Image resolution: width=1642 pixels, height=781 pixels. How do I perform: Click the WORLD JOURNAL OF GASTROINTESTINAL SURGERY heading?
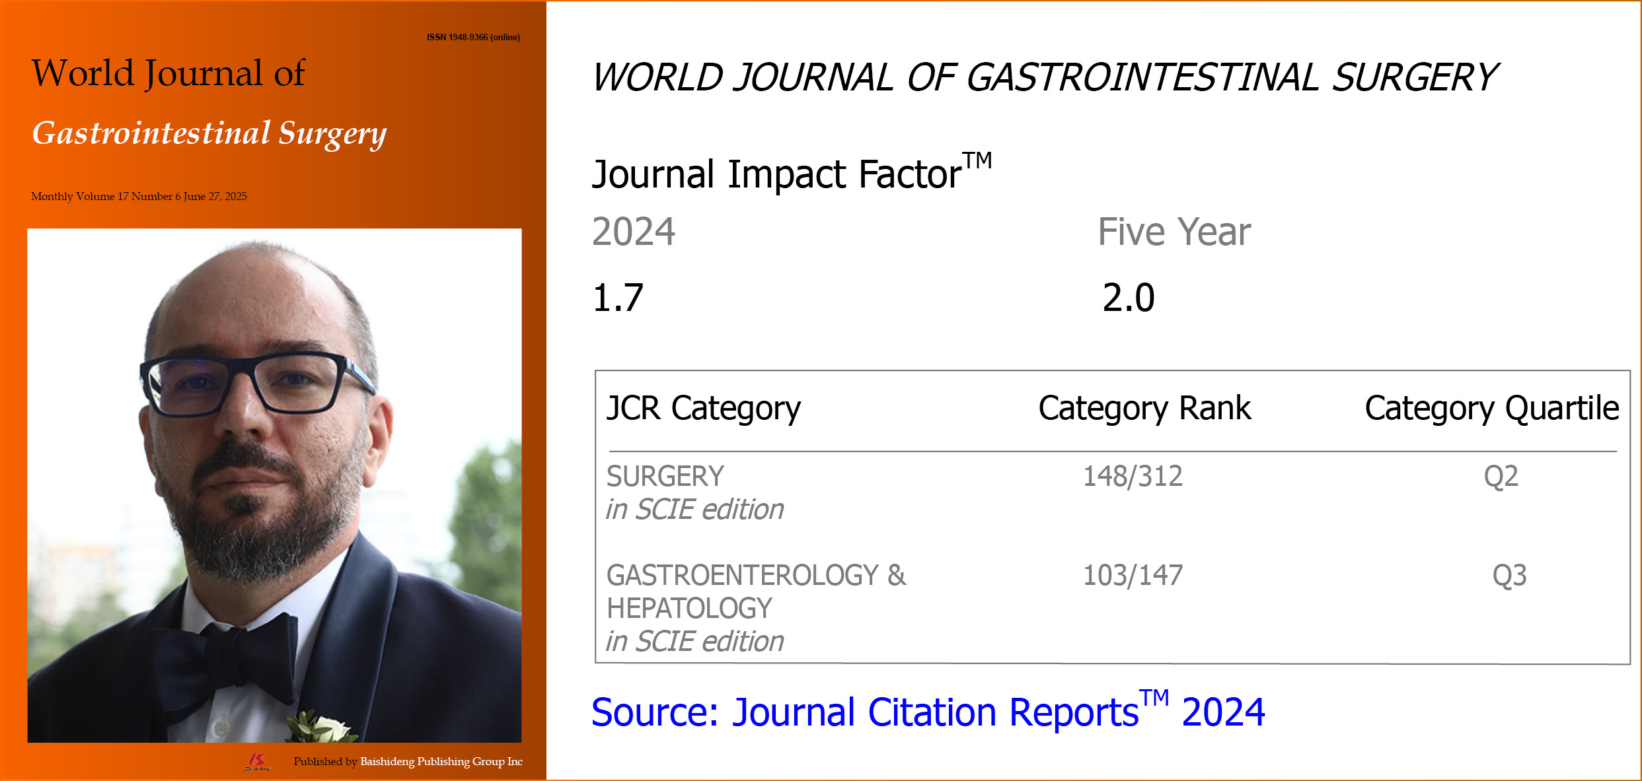[x=1044, y=78]
